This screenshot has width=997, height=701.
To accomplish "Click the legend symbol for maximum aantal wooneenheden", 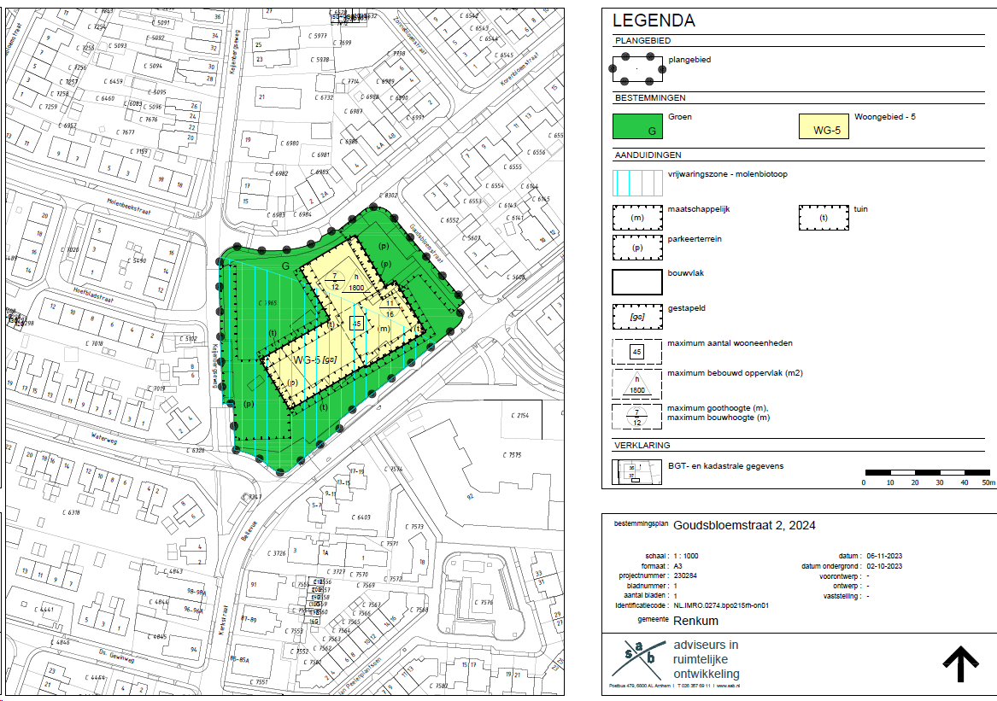I will 637,352.
